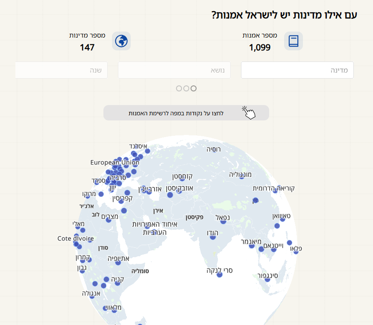373x325 pixels.
Task: Open the country (מדינה) filter dropdown
Action: pyautogui.click(x=297, y=70)
